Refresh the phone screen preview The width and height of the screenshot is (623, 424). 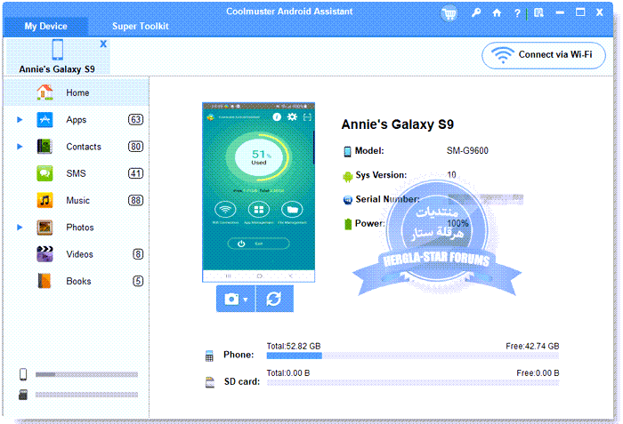coord(274,299)
